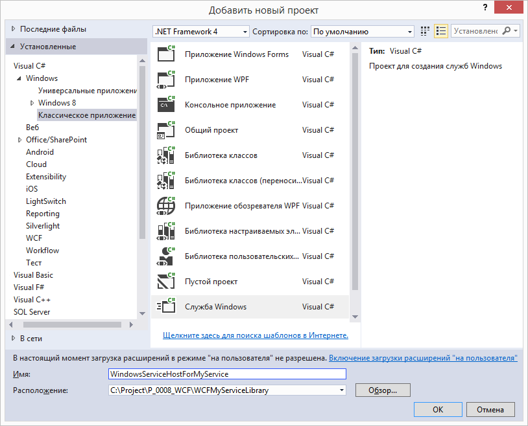Choose the WPF browser application globe icon
528x426 pixels.
pos(166,206)
